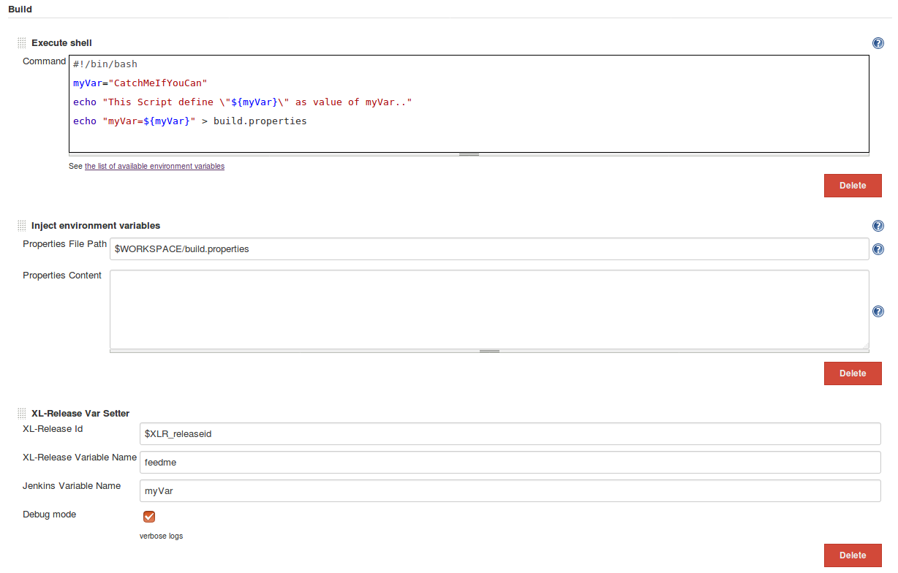Click the 'Build' section heading
Image resolution: width=898 pixels, height=573 pixels.
20,10
